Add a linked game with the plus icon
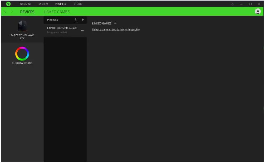 (115, 23)
